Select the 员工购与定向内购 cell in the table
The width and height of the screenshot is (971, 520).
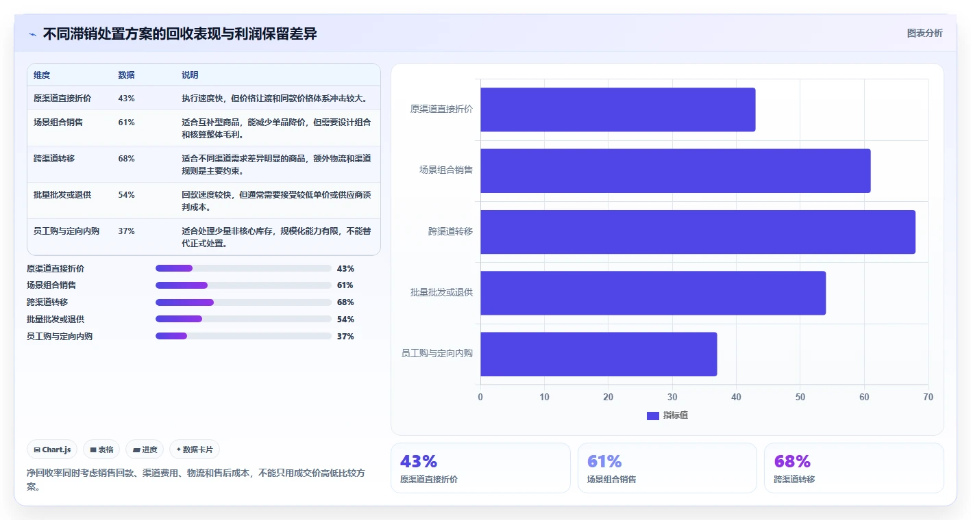[x=66, y=231]
